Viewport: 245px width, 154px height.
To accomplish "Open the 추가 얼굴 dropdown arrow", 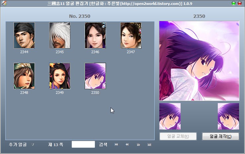I will coord(33,145).
